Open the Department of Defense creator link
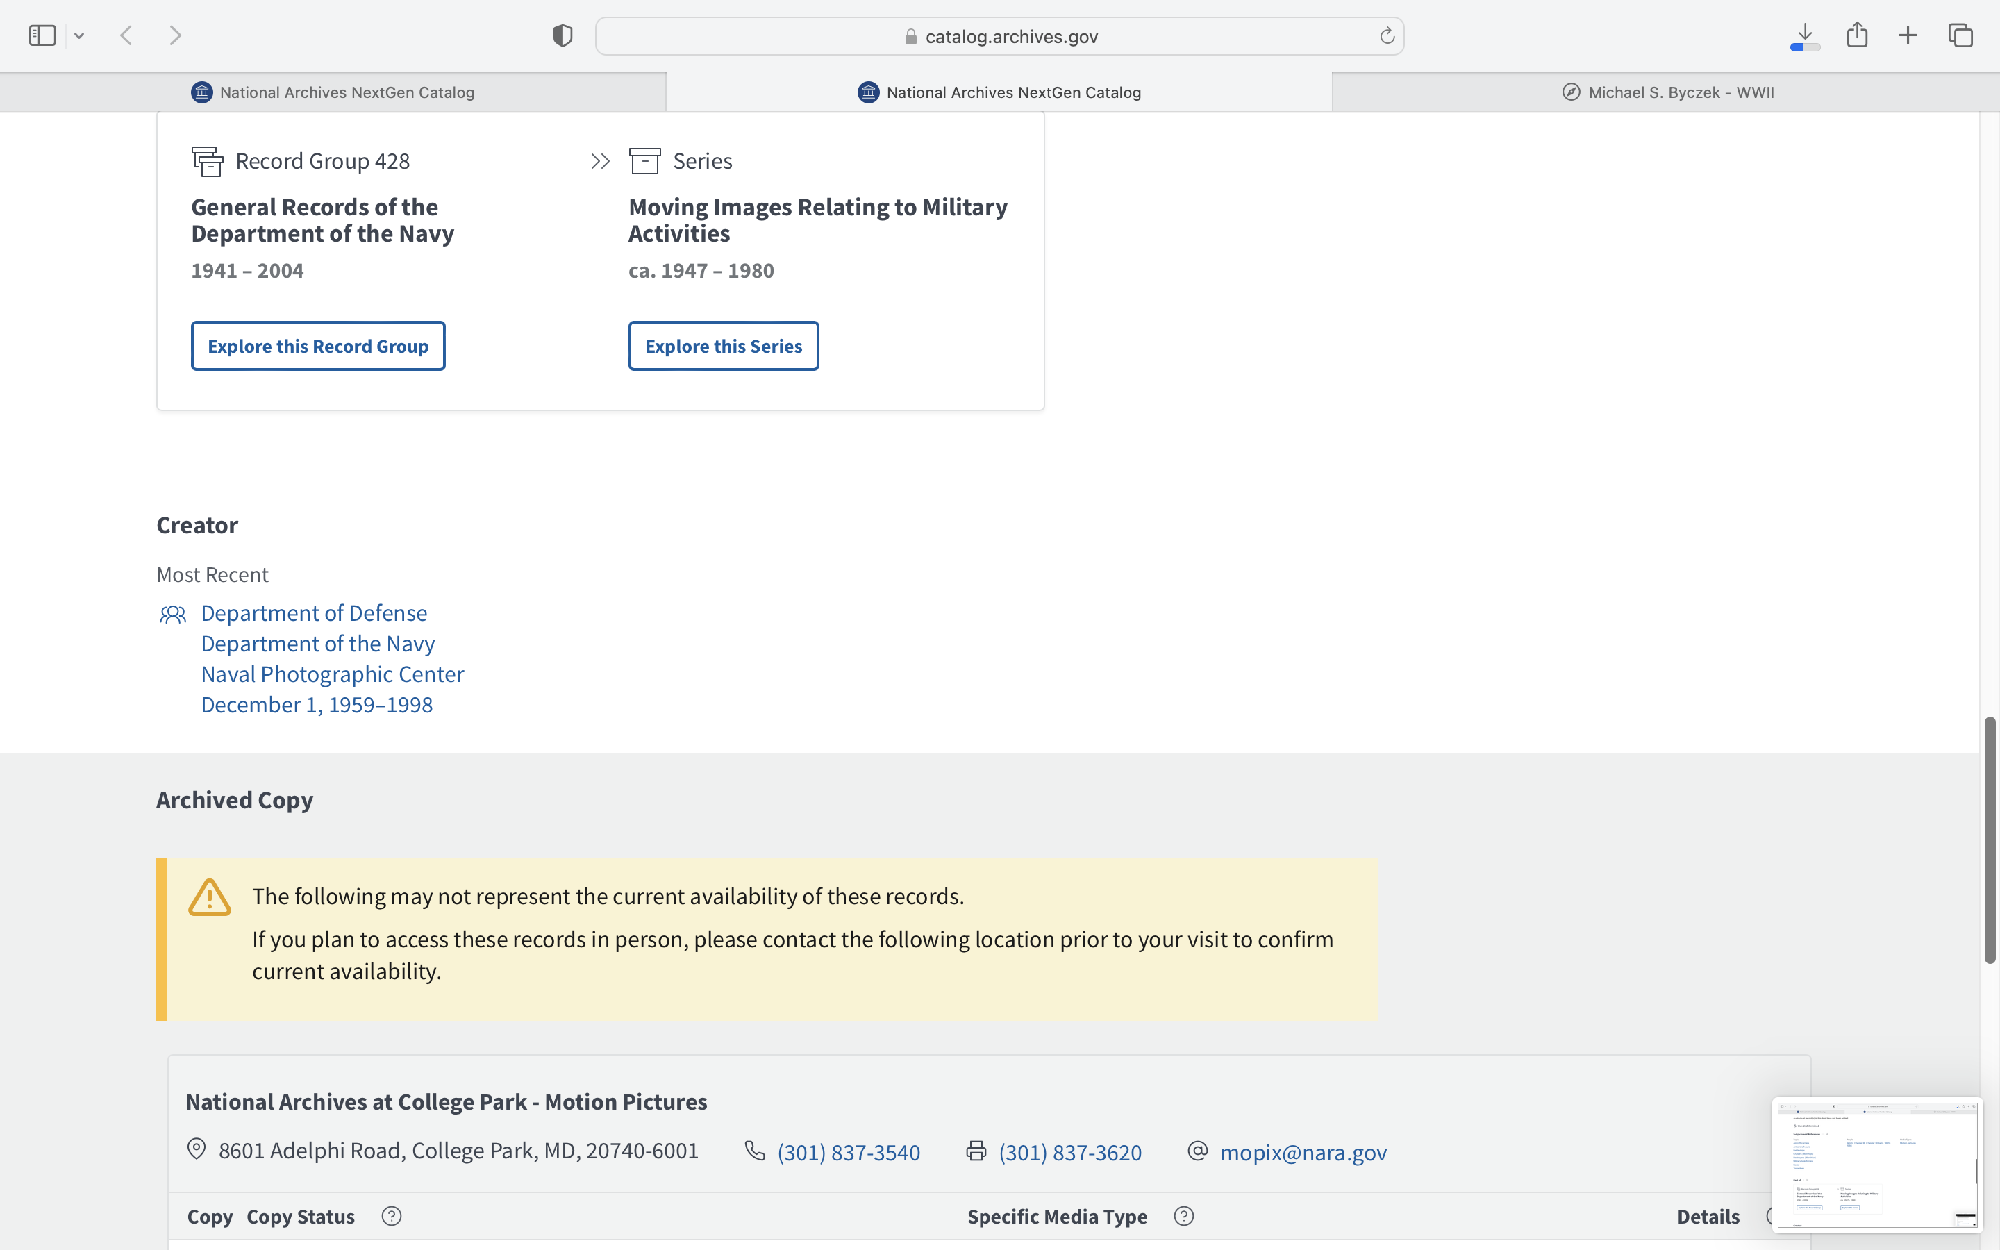This screenshot has width=2000, height=1250. pos(313,612)
